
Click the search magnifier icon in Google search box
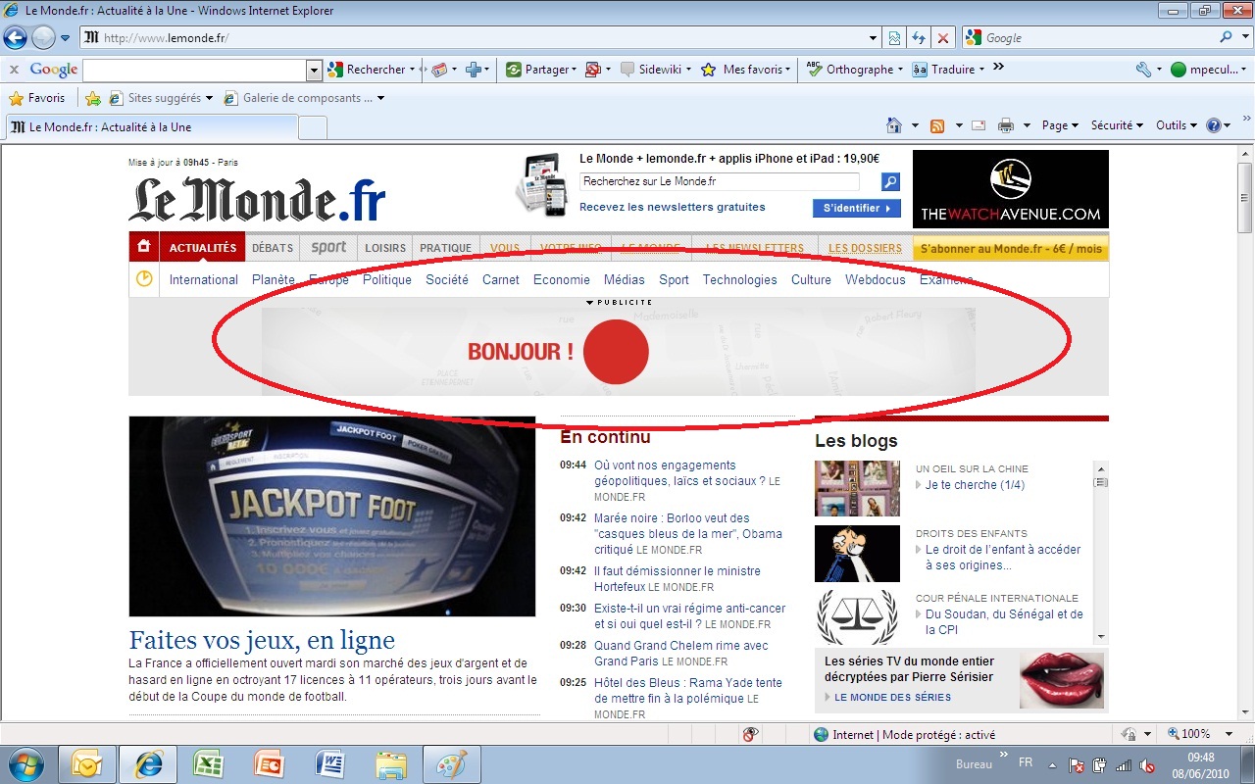point(1227,37)
